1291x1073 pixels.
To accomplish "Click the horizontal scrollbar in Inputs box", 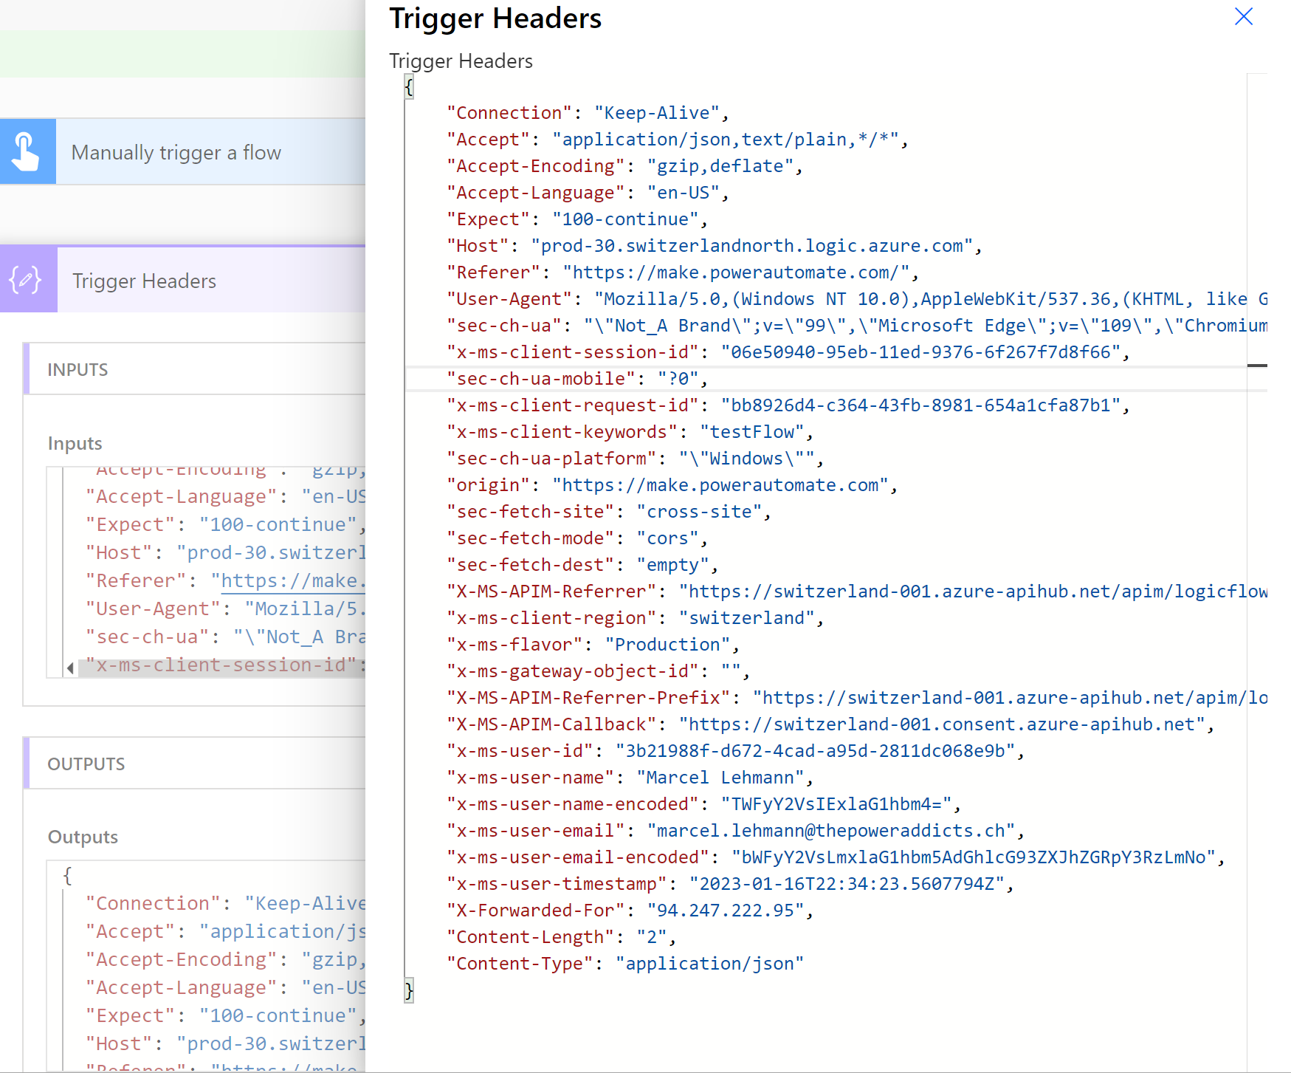I will coord(221,668).
